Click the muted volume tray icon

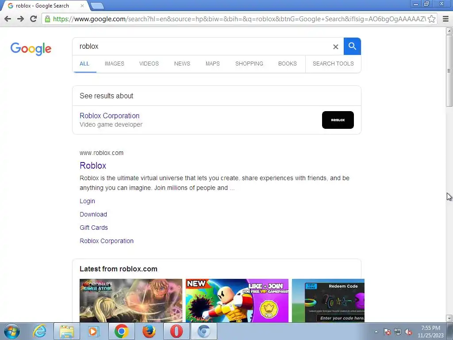pos(408,332)
